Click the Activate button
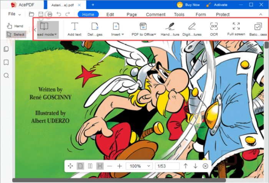Viewport: 269px width, 183px height. pyautogui.click(x=217, y=5)
